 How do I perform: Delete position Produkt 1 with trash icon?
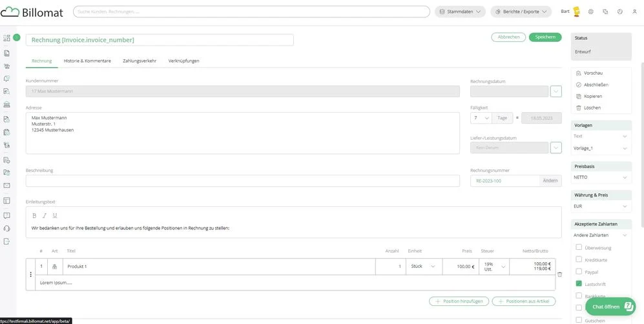[x=559, y=274]
